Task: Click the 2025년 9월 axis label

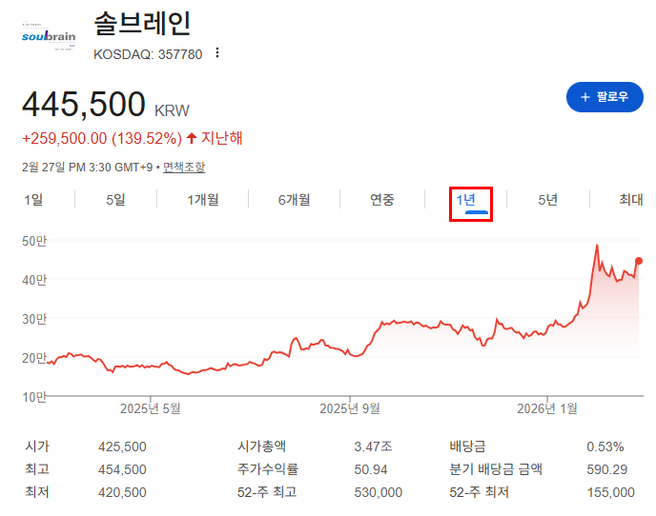Action: click(350, 408)
